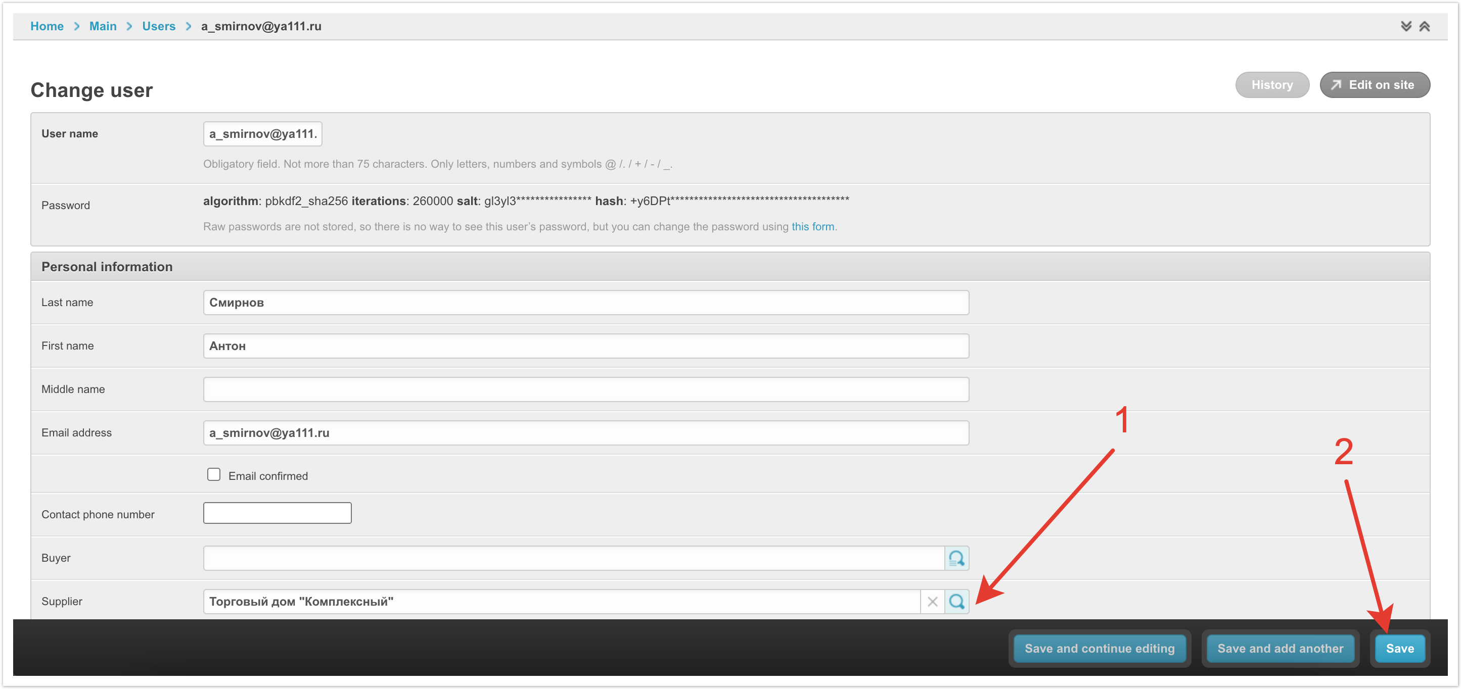Screen dimensions: 1461x689
Task: Click the Save button
Action: pos(1399,648)
